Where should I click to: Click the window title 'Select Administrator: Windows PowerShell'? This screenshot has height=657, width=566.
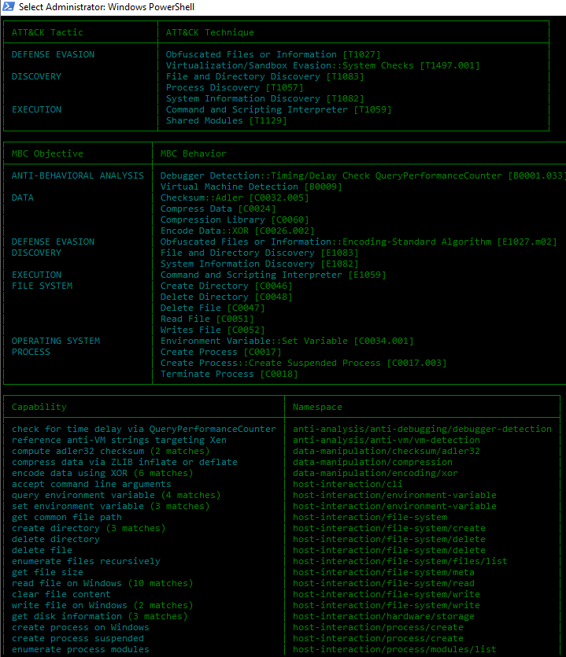tap(106, 7)
